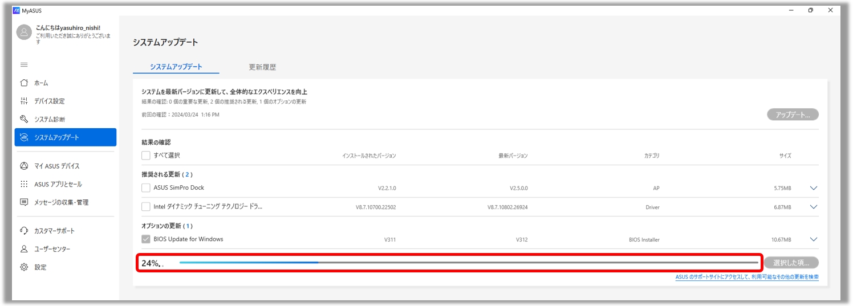Click the サイズ column header
The width and height of the screenshot is (853, 306).
coord(785,156)
